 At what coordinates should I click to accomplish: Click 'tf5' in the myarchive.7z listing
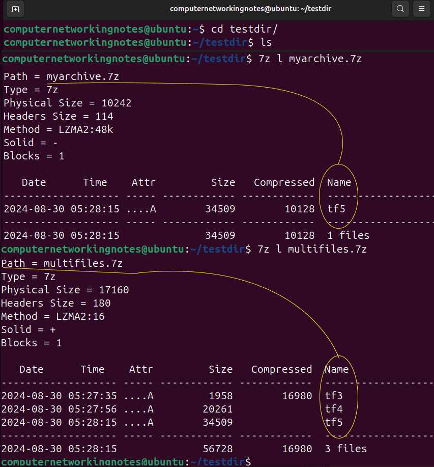(x=336, y=209)
